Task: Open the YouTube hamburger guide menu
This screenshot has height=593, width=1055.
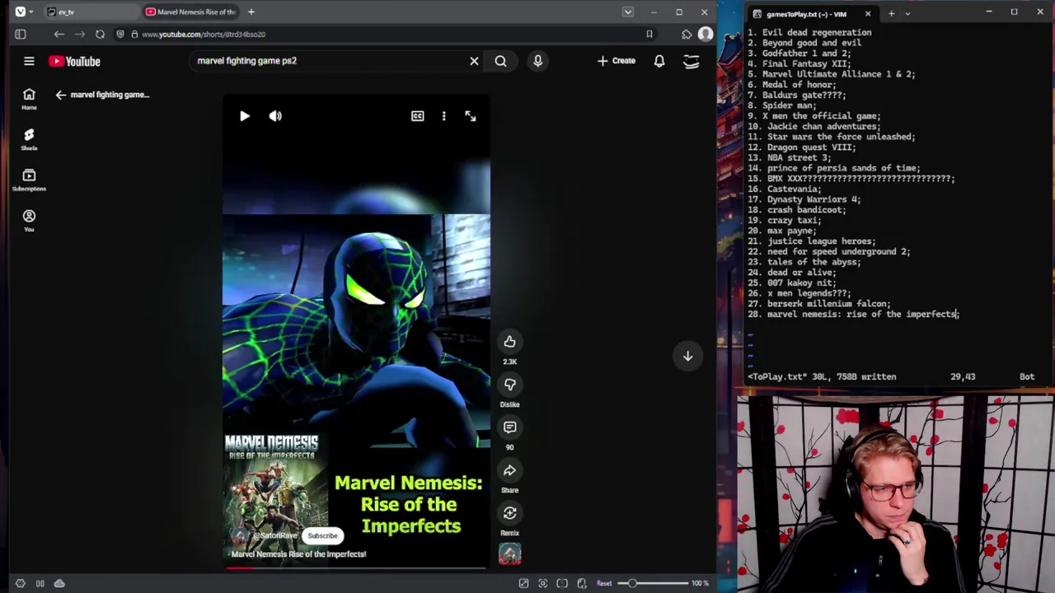Action: tap(29, 61)
